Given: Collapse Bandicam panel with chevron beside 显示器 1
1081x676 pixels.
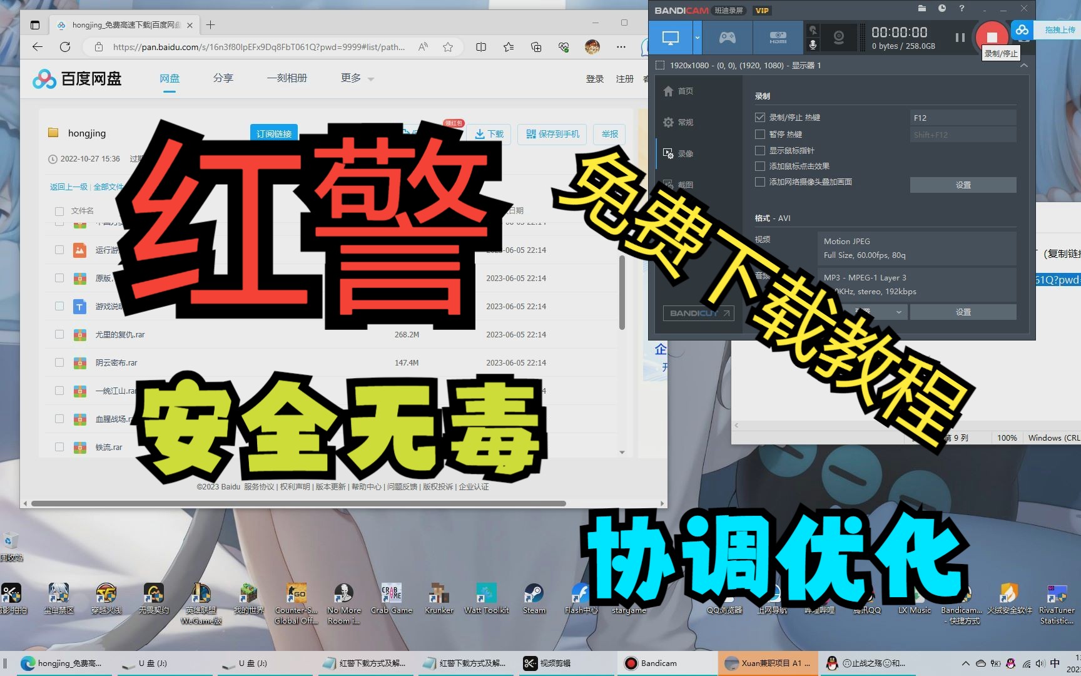Looking at the screenshot, I should [1024, 65].
